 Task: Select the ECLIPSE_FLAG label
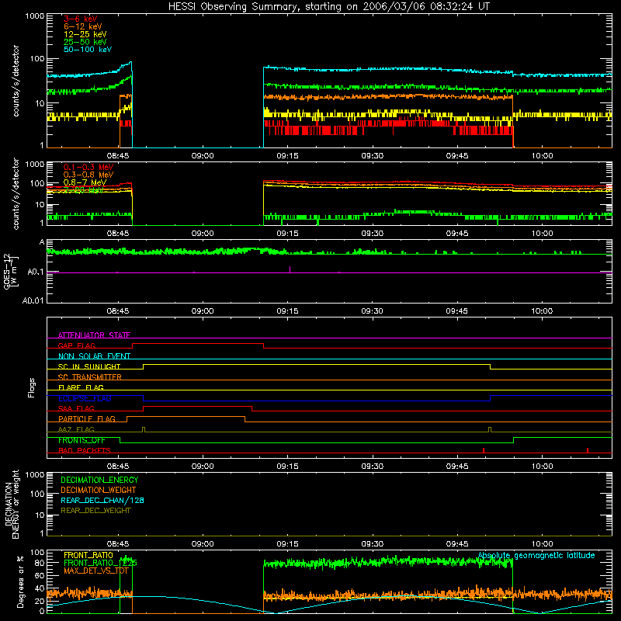tap(85, 398)
